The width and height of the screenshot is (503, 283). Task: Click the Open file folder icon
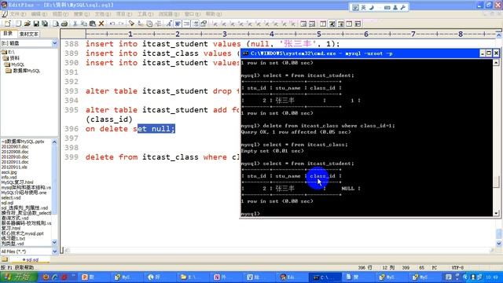pyautogui.click(x=28, y=24)
